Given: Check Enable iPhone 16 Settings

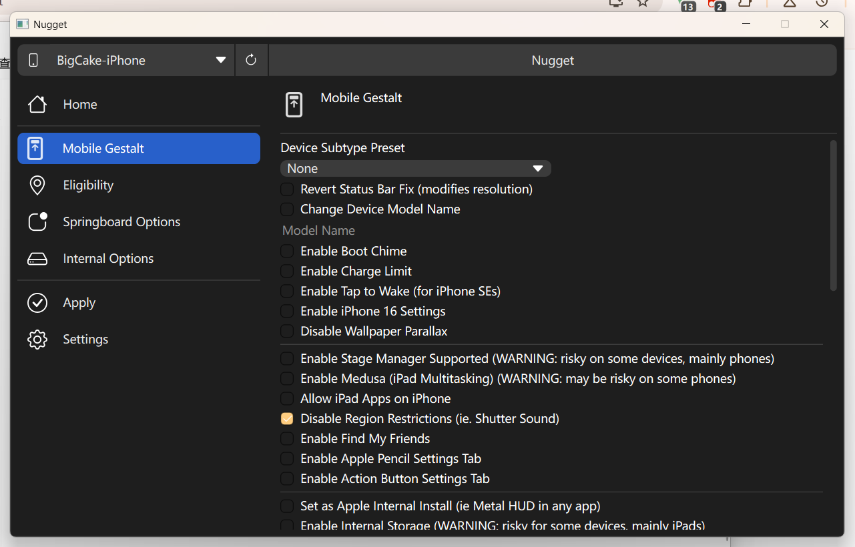Looking at the screenshot, I should (287, 312).
